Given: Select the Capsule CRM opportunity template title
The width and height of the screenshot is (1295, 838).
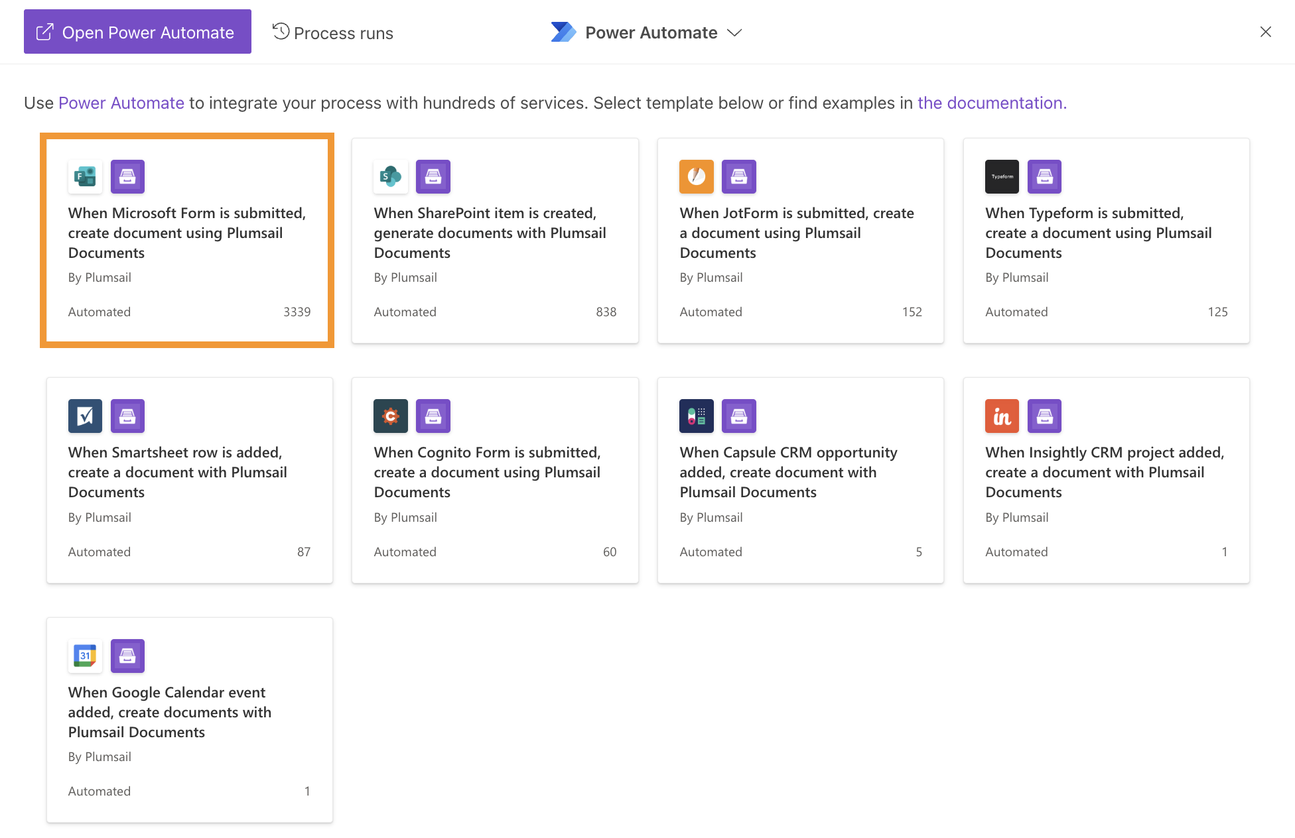Looking at the screenshot, I should tap(789, 472).
